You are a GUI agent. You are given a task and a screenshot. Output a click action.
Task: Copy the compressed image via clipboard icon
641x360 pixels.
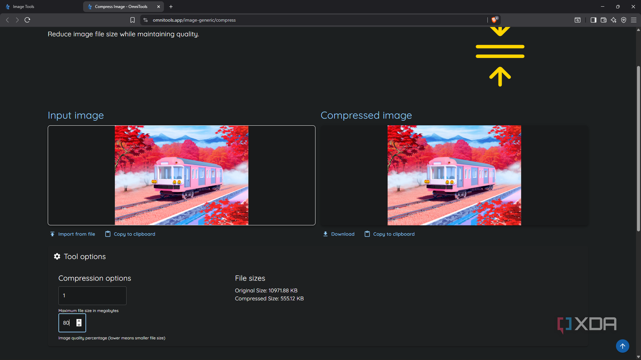[367, 234]
